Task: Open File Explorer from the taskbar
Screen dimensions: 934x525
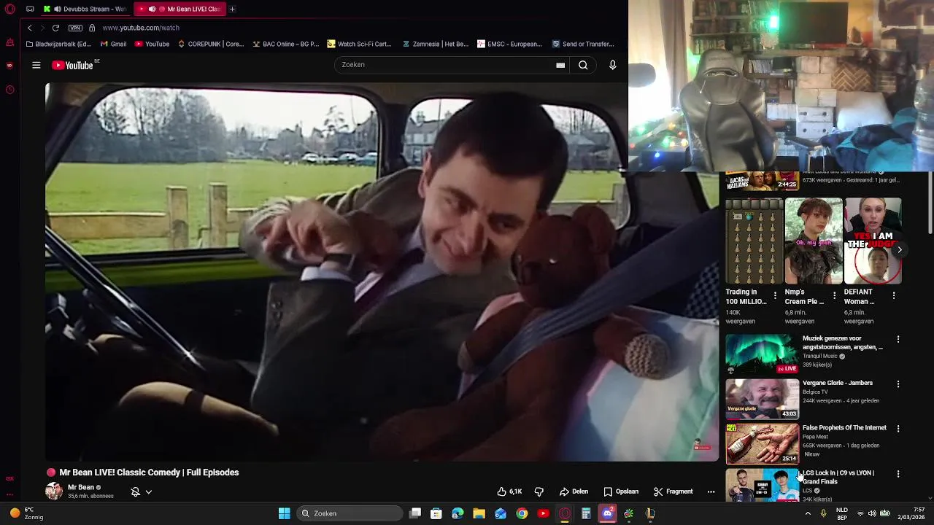Action: [479, 513]
